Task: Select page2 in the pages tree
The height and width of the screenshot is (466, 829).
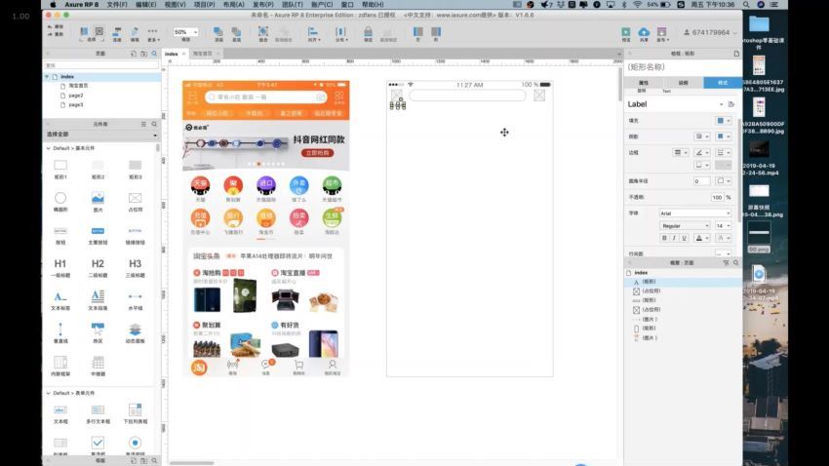Action: (76, 96)
